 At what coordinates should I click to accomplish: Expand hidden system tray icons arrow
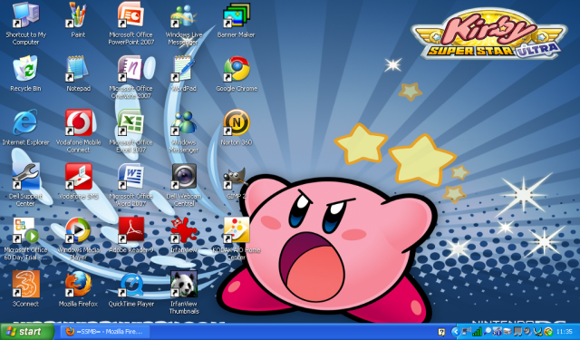coord(456,332)
